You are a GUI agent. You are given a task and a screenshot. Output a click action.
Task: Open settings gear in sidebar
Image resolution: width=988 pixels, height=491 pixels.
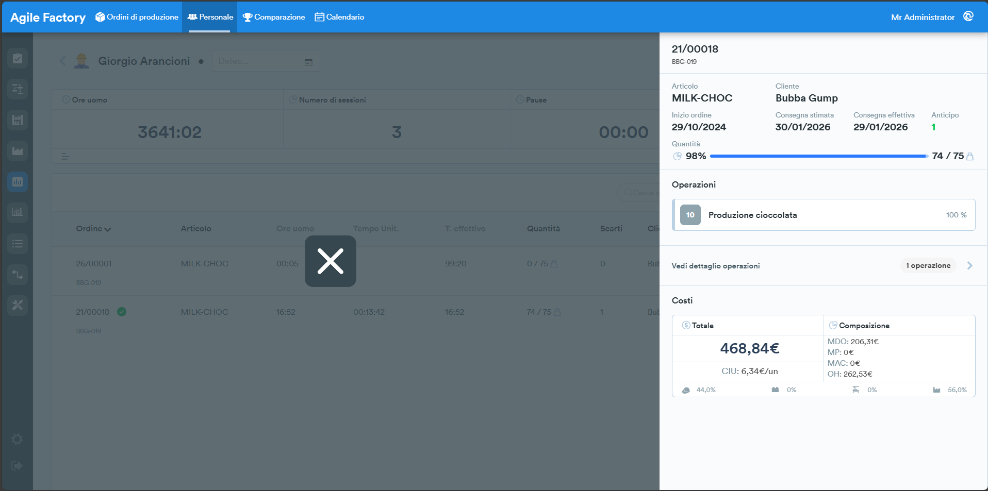(17, 439)
